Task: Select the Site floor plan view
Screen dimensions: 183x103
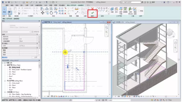Action: 10,78
